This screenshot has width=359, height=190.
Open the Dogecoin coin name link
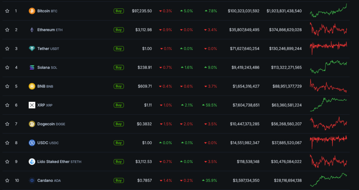(46, 124)
